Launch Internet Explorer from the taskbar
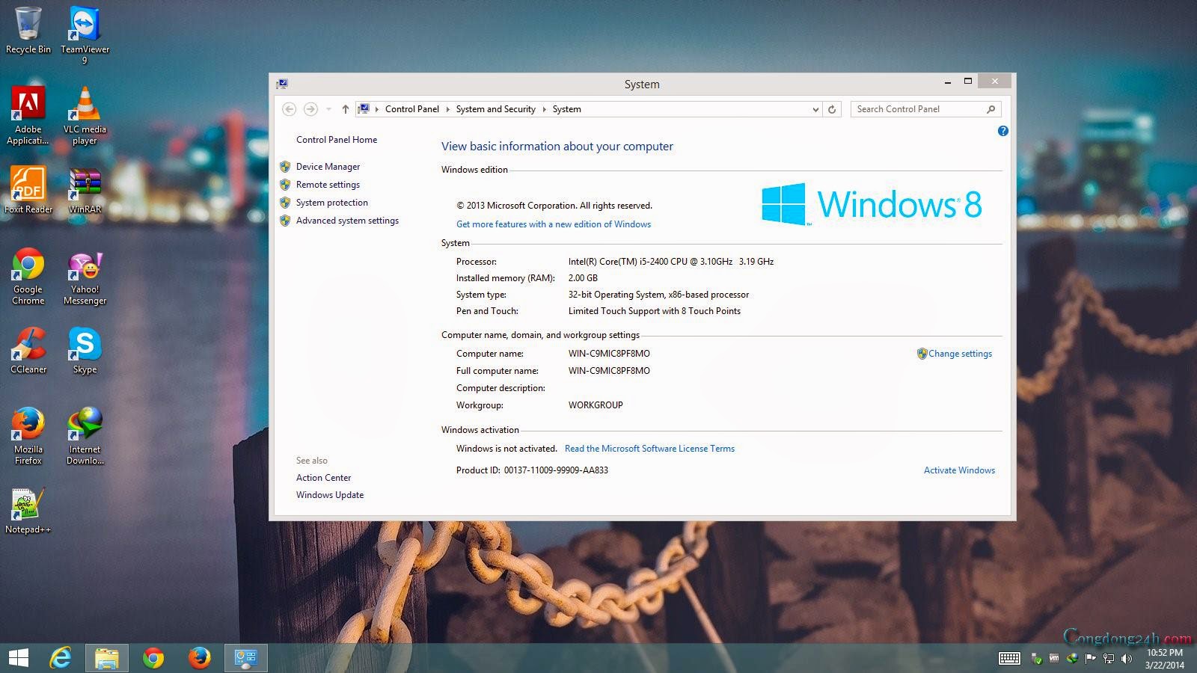This screenshot has height=673, width=1197. [61, 658]
